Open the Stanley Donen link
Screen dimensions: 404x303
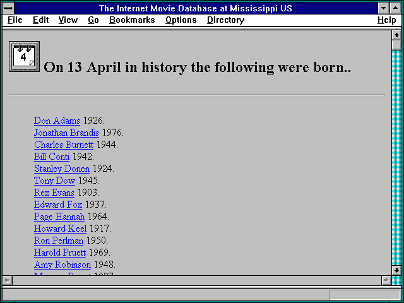pyautogui.click(x=62, y=169)
